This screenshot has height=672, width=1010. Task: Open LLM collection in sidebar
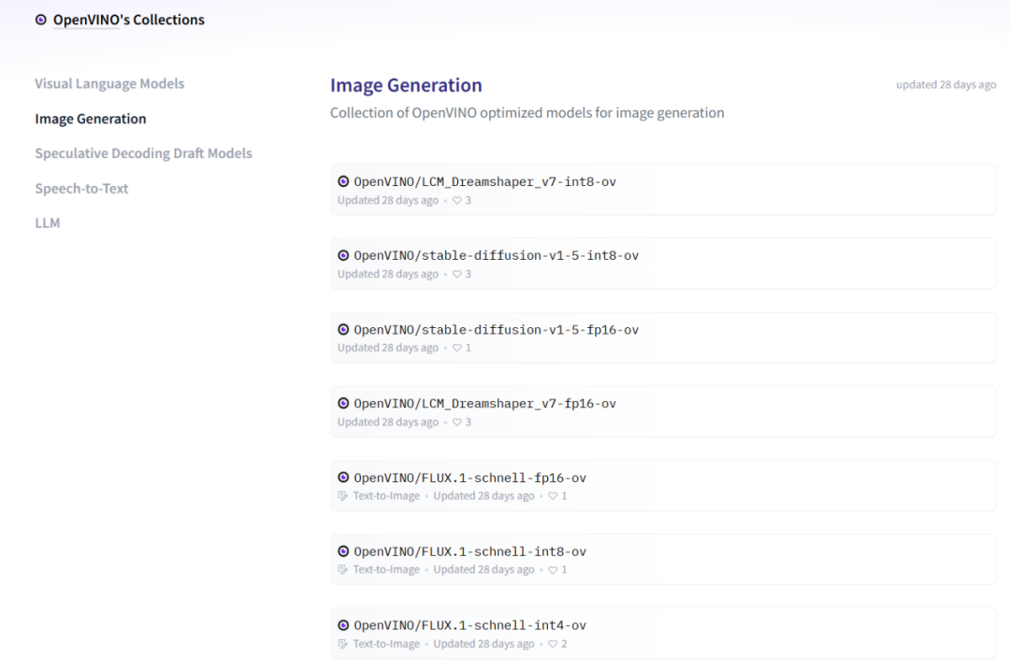47,223
